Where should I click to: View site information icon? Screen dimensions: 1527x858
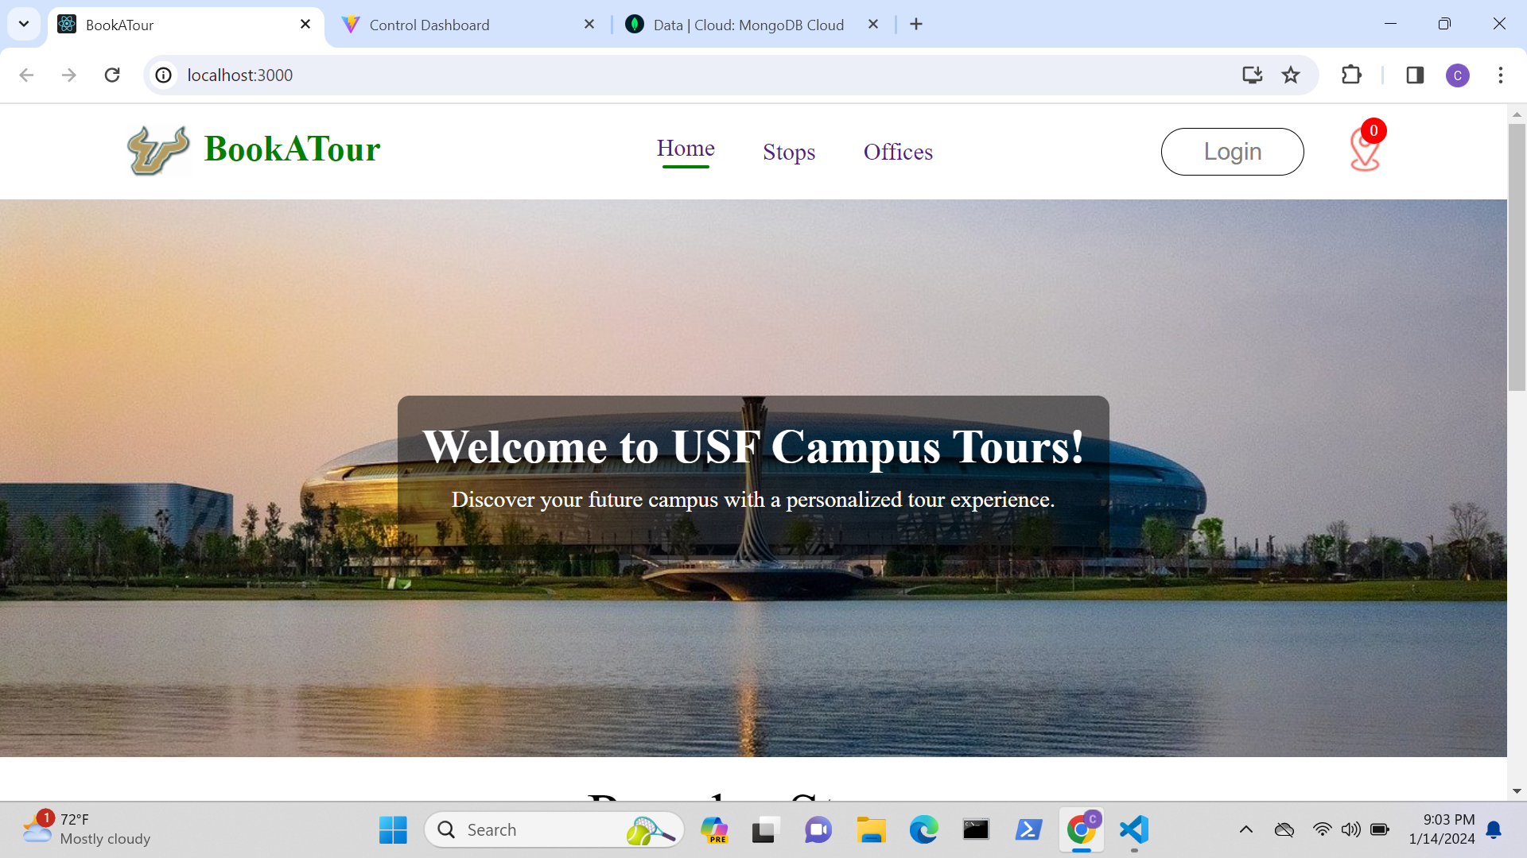163,75
